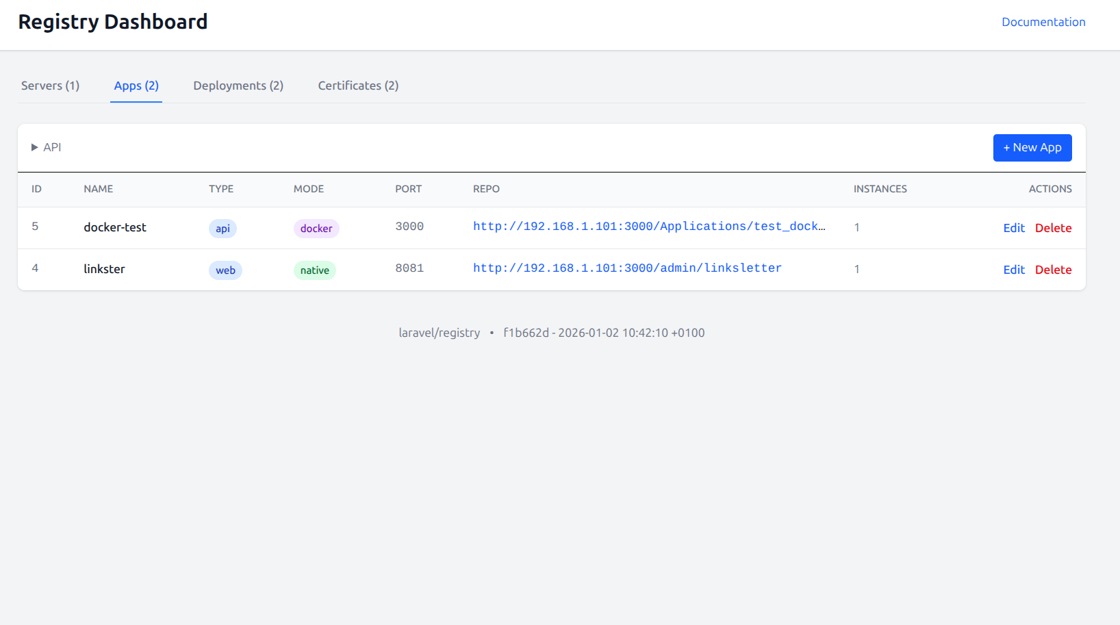Open the docker-test repository URL
Screen dimensions: 1120x625
tap(648, 227)
